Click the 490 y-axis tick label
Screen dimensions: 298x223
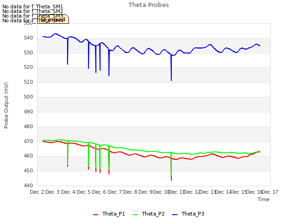28,111
